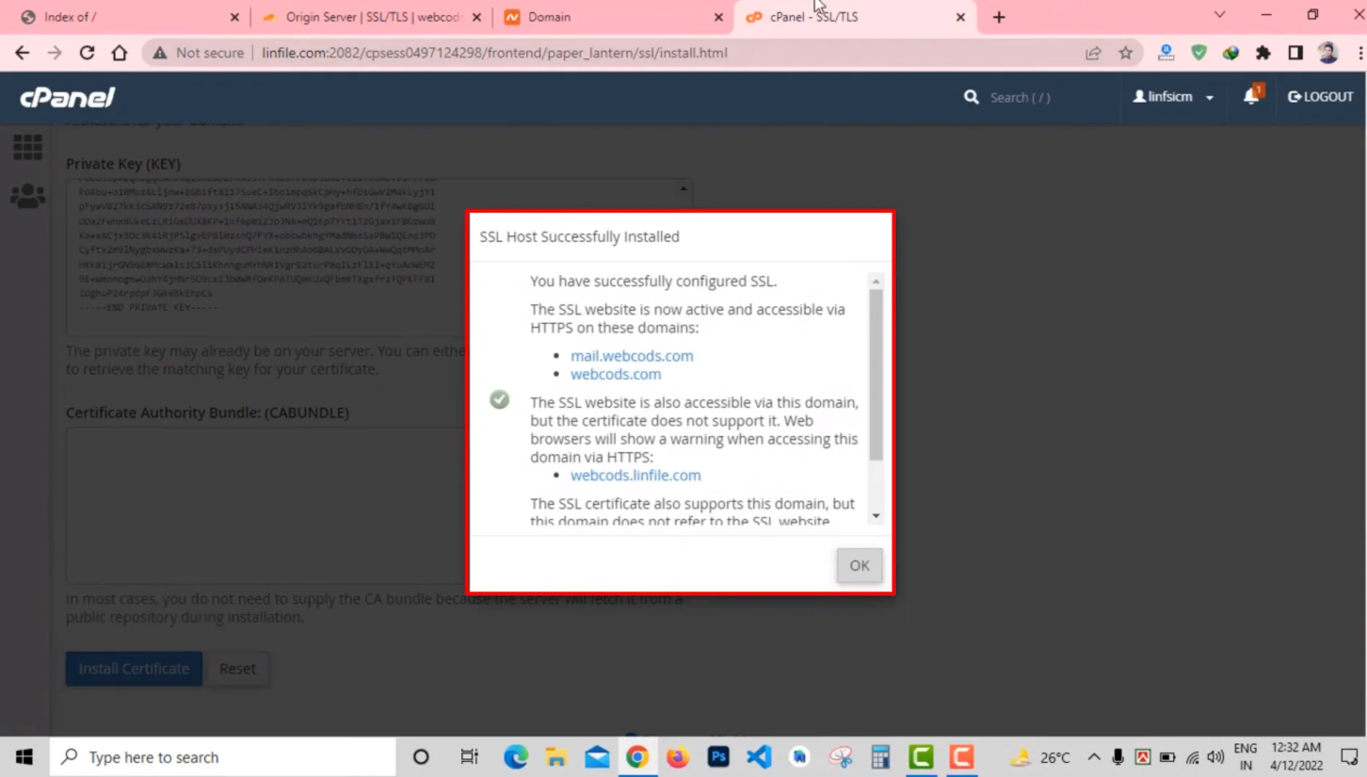Open Photoshop from the taskbar
This screenshot has height=777, width=1367.
(718, 757)
